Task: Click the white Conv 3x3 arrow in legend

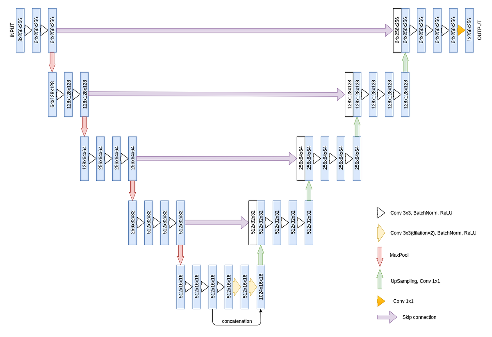Action: click(x=381, y=212)
